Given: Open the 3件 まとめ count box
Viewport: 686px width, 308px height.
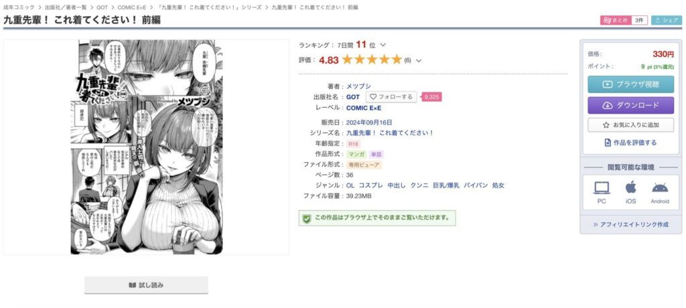Looking at the screenshot, I should point(639,21).
